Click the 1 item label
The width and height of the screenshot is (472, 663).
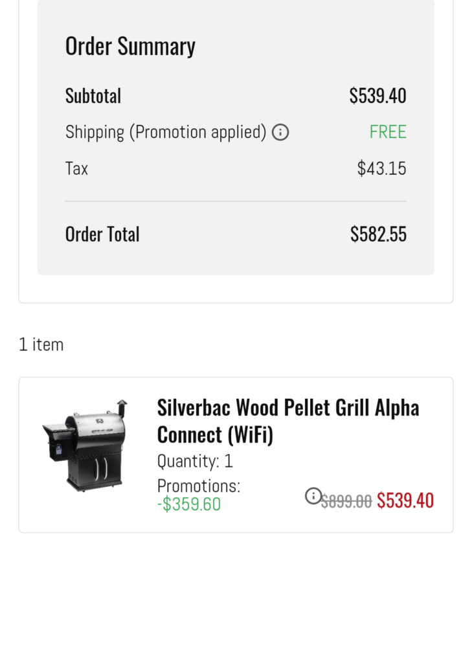[x=41, y=344]
